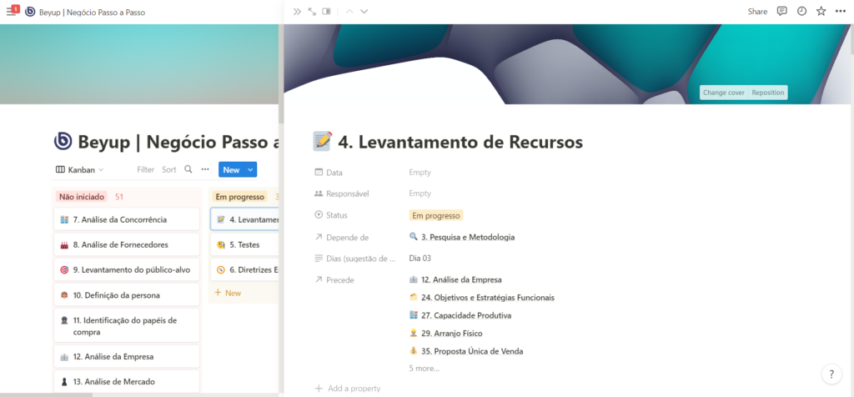Expand the '5 more...' Precede list
Viewport: 854px width, 397px height.
click(424, 368)
